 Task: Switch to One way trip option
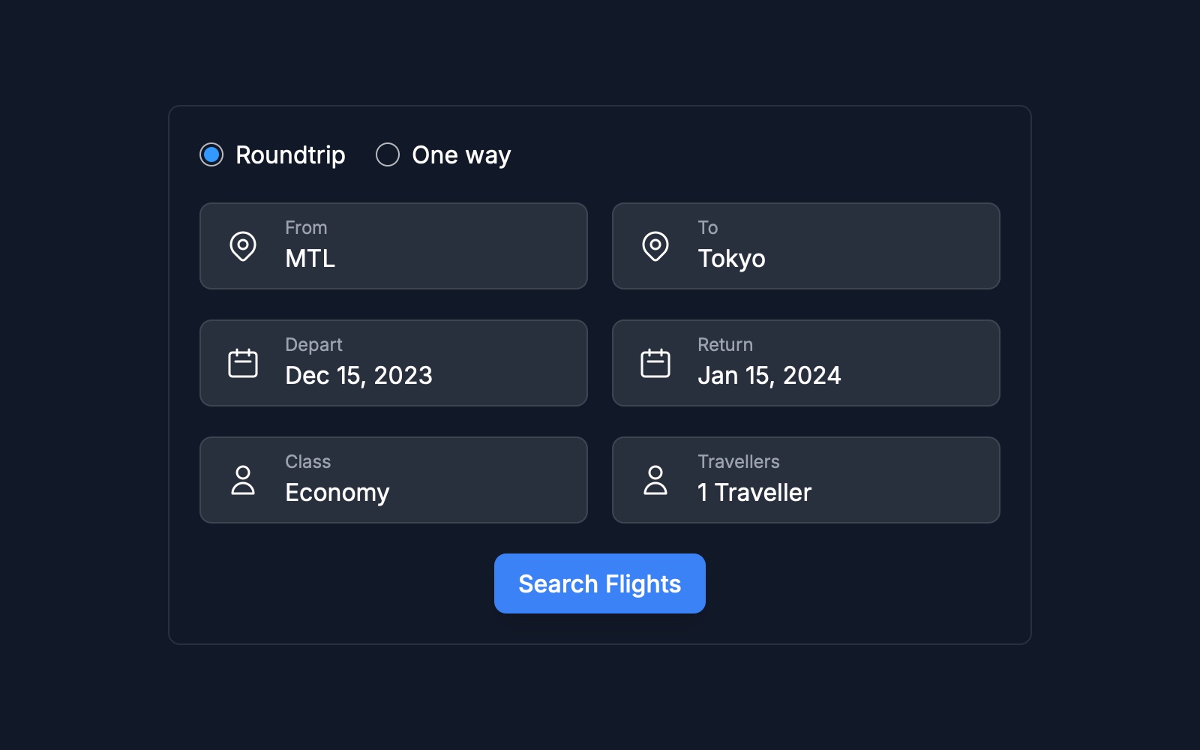pos(388,154)
